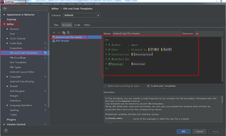
Task: Remove selected template with minus icon
Action: (59, 33)
